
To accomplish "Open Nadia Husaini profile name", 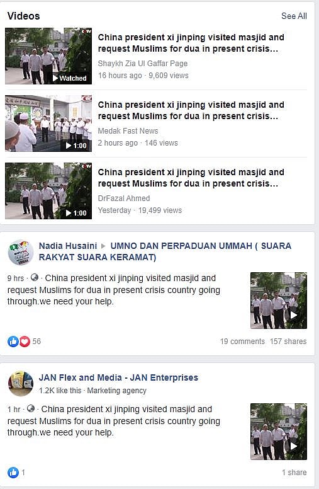I will click(x=68, y=246).
